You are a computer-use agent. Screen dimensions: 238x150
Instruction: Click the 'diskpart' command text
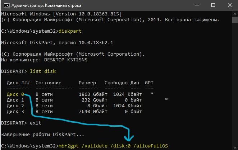[x=70, y=31]
